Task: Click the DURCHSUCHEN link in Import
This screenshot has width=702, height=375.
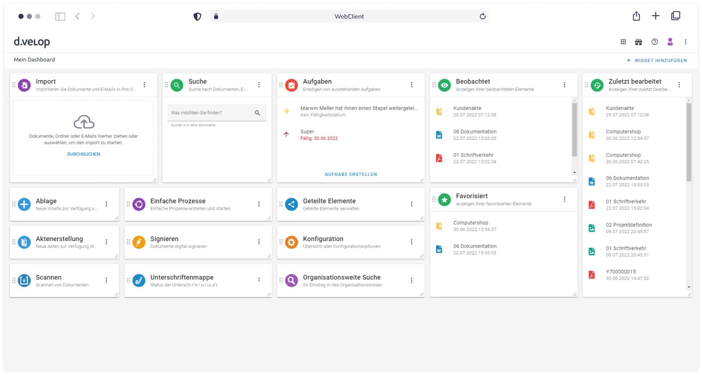Action: [83, 154]
